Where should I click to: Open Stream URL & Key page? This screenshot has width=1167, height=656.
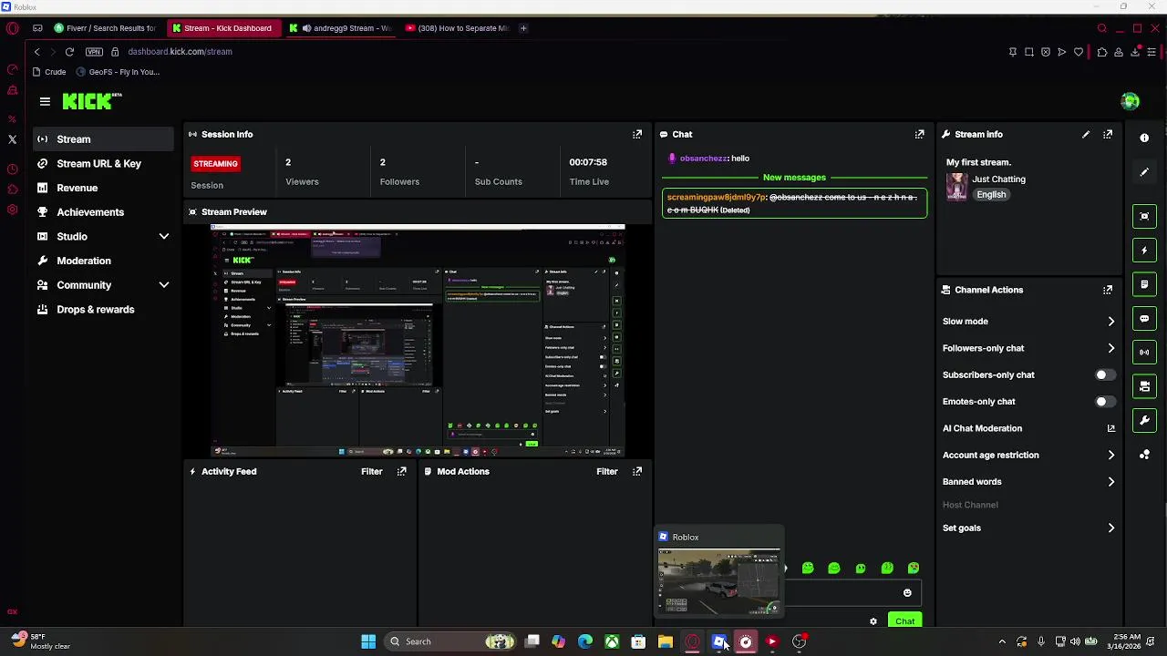point(103,164)
